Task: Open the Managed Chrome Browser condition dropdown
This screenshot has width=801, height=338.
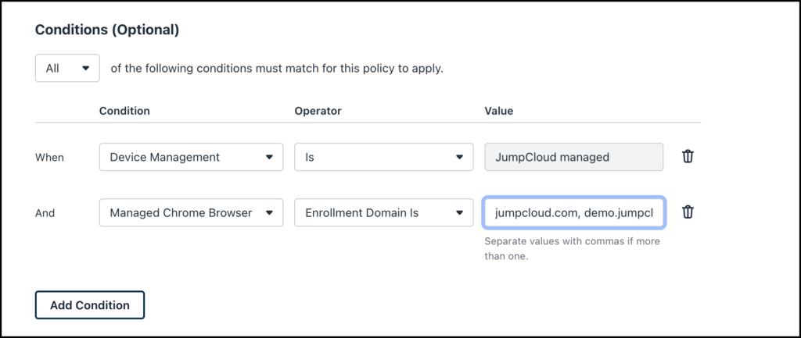Action: pos(191,212)
